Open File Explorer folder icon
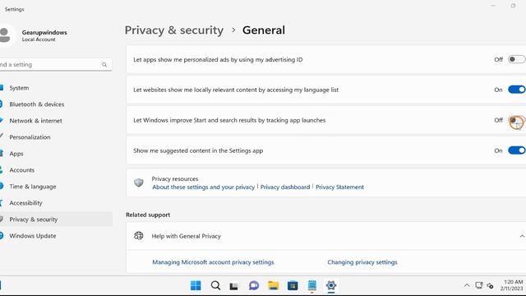 pyautogui.click(x=273, y=285)
